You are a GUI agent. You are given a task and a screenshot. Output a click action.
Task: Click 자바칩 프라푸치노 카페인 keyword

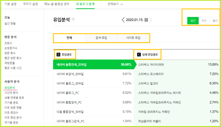click(x=154, y=112)
